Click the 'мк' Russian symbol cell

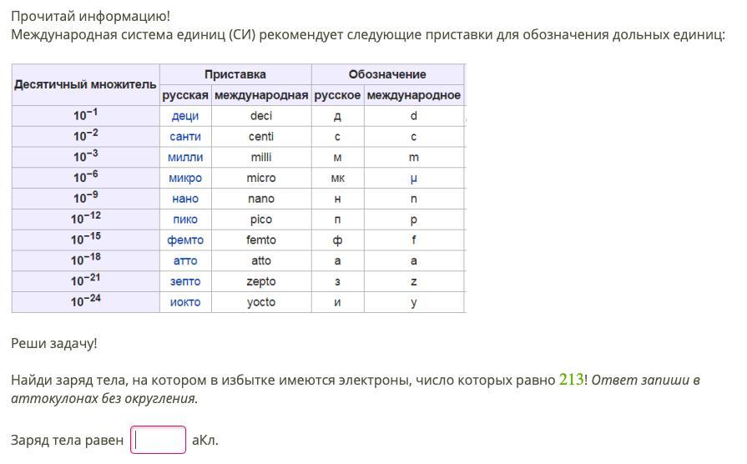pos(337,178)
